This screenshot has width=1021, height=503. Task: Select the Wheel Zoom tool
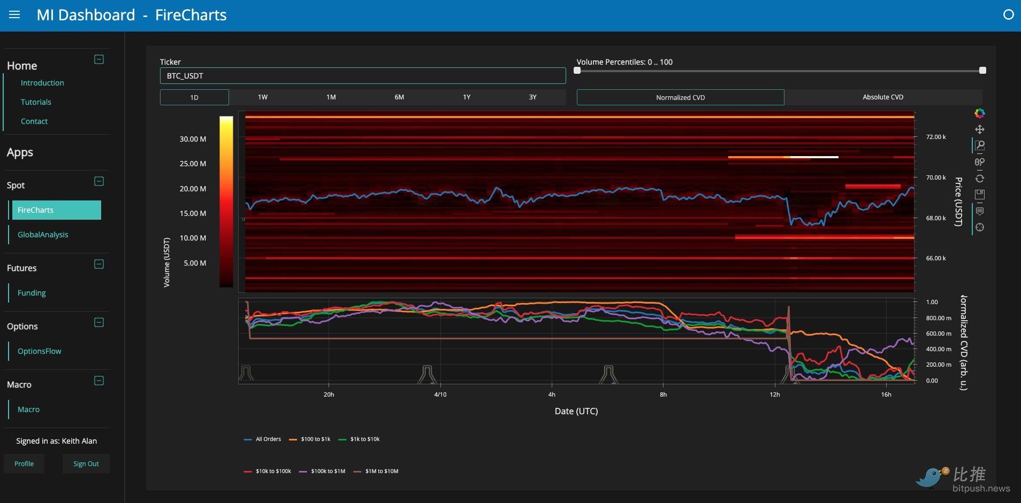coord(979,162)
